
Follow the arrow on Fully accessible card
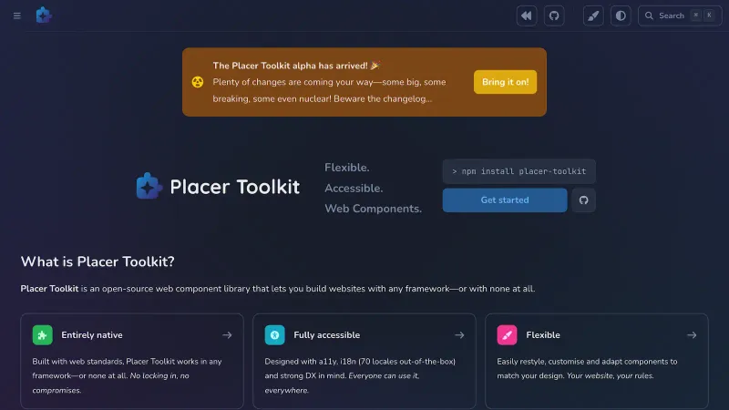(459, 335)
